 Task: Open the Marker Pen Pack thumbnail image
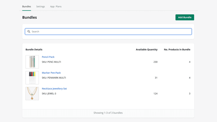[x=32, y=78]
